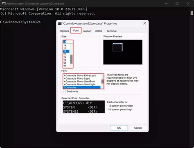Open the Terminal tab
194x148 pixels.
pyautogui.click(x=111, y=31)
